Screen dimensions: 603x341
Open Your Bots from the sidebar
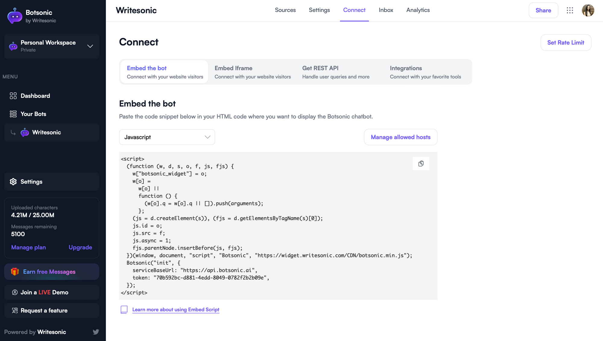click(33, 114)
